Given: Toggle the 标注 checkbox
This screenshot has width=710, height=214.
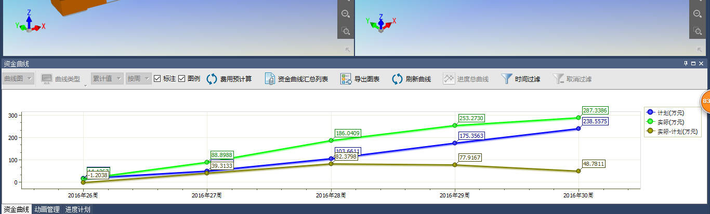Looking at the screenshot, I should [157, 79].
